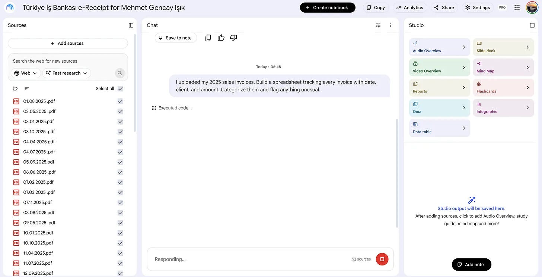
Task: Expand Mind Map options chevron
Action: click(x=528, y=67)
